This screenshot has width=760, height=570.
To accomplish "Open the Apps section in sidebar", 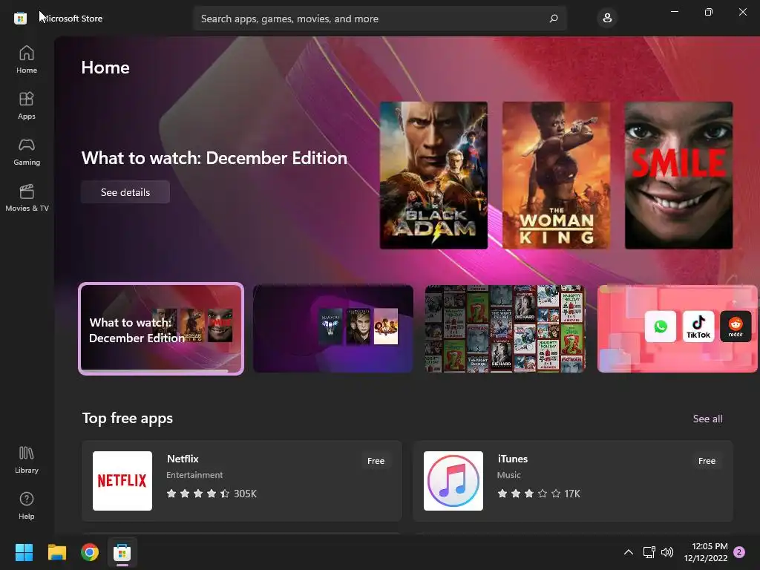I will pyautogui.click(x=27, y=105).
